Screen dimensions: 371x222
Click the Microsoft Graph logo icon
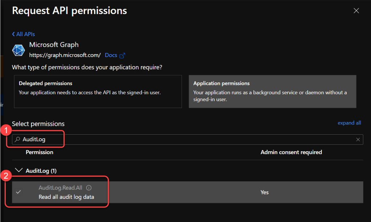coord(18,50)
